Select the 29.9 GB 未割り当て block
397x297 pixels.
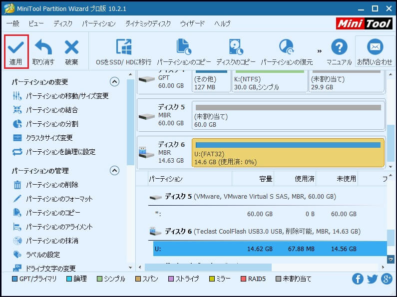[x=347, y=81]
